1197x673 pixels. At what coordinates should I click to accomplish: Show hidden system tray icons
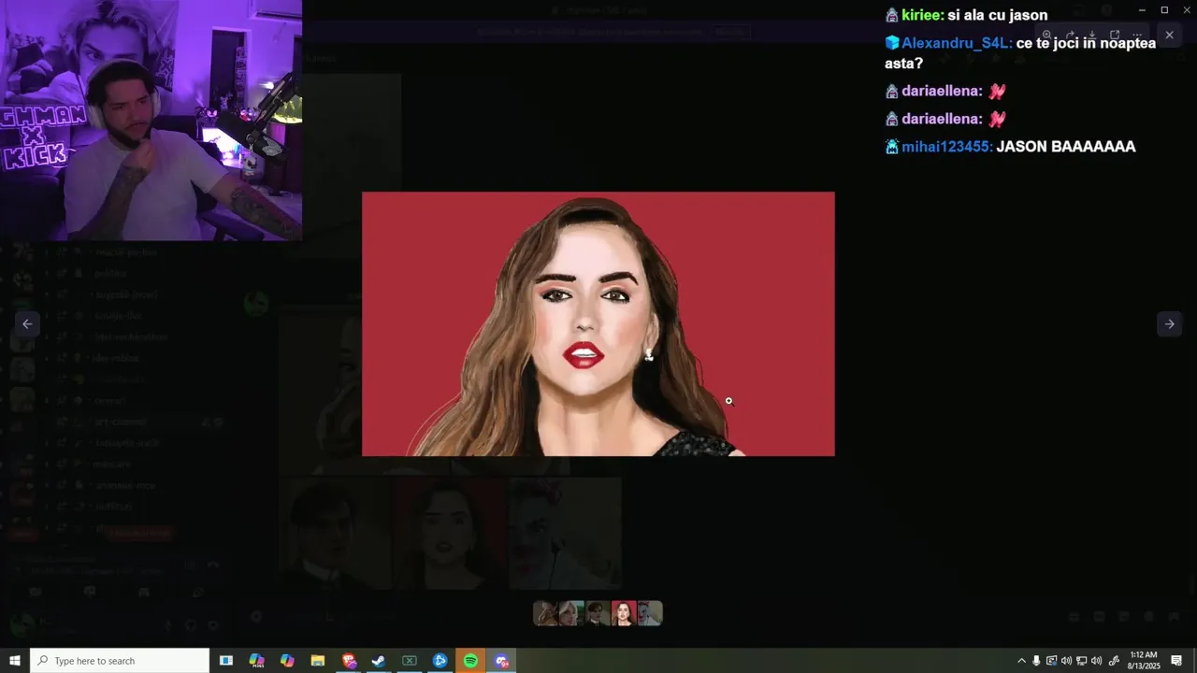tap(1021, 661)
